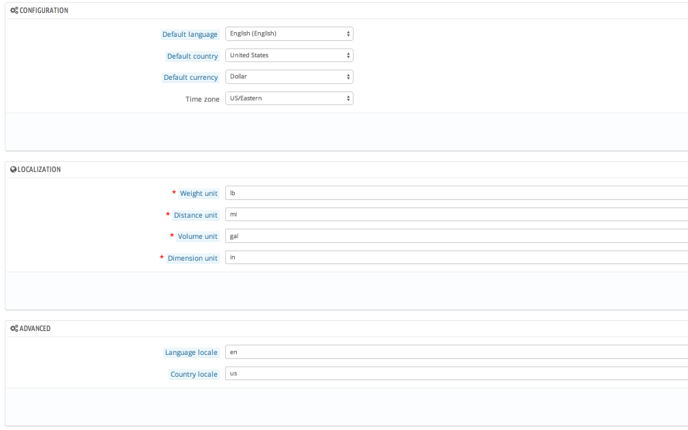Select the Volume unit input field
The width and height of the screenshot is (688, 430).
(x=456, y=236)
